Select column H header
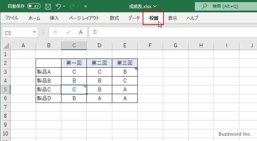This screenshot has height=141, width=257. point(201,45)
